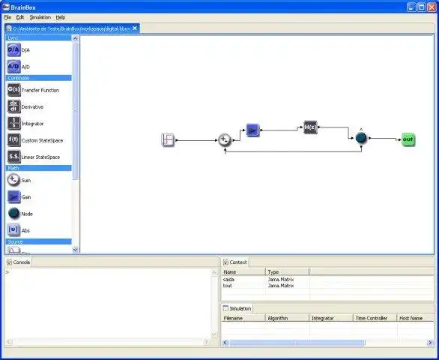
Task: Select the Sum block in palette
Action: (x=13, y=180)
